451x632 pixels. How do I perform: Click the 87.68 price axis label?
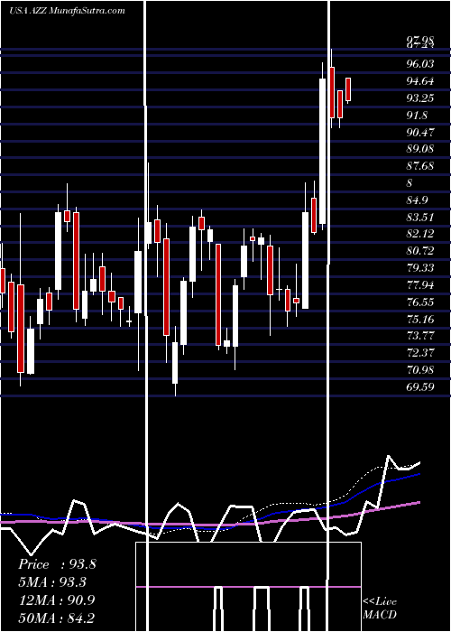(420, 166)
